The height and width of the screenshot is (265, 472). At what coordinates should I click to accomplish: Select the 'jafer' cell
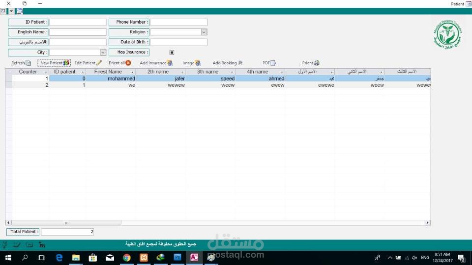tap(160, 79)
